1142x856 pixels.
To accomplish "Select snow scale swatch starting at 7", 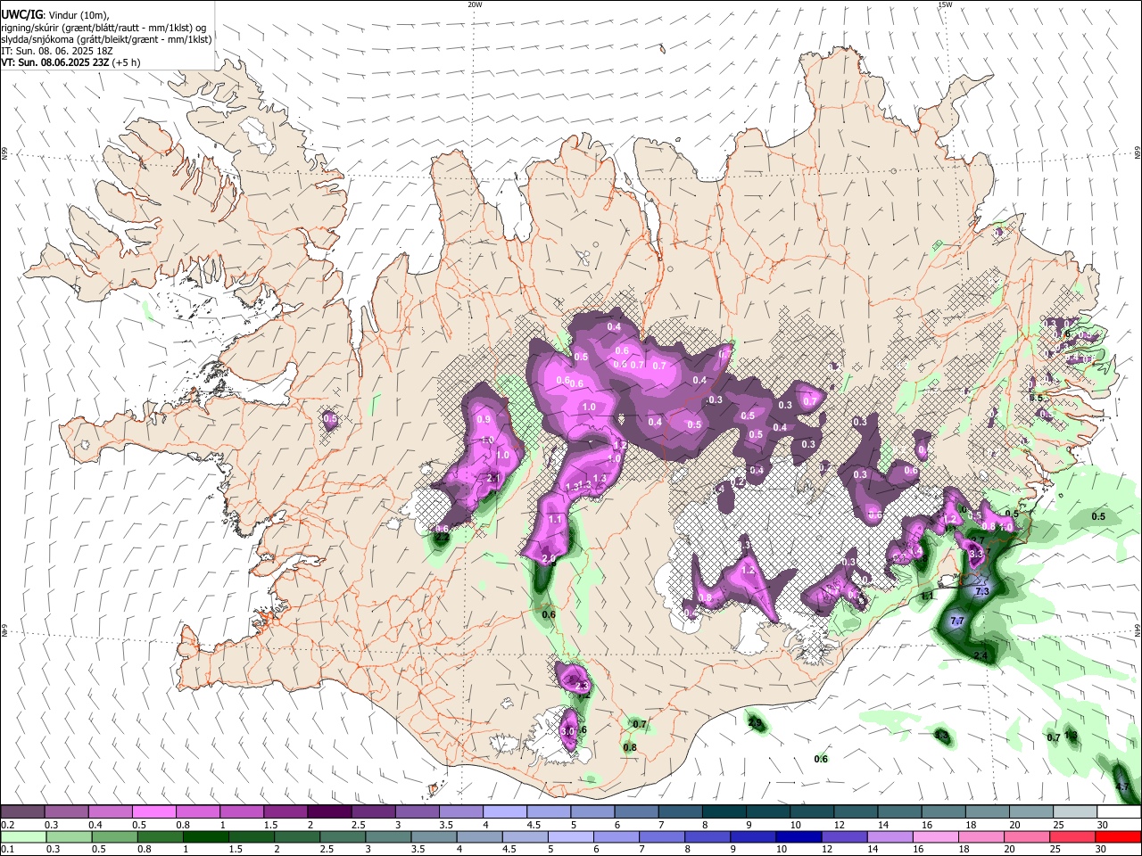I will pos(681,812).
